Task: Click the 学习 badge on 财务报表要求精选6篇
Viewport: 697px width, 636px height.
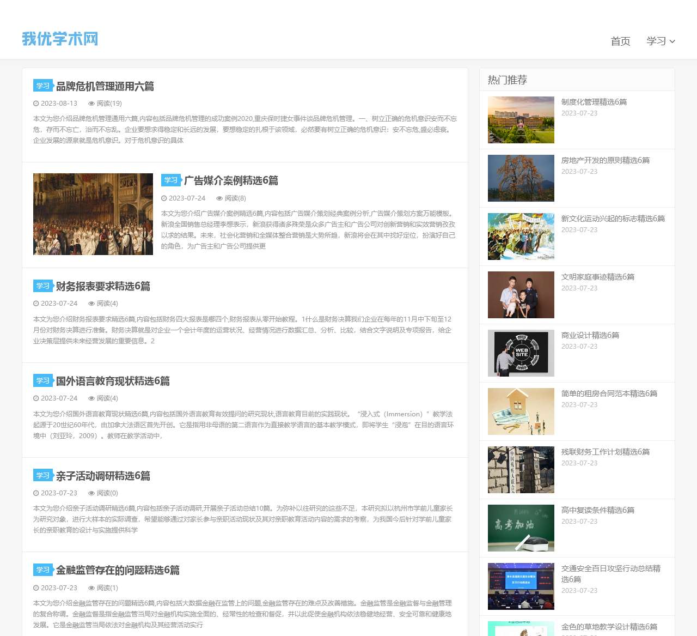Action: (x=42, y=286)
